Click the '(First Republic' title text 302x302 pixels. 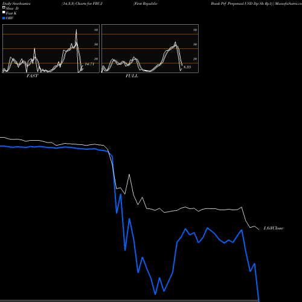tap(146, 4)
